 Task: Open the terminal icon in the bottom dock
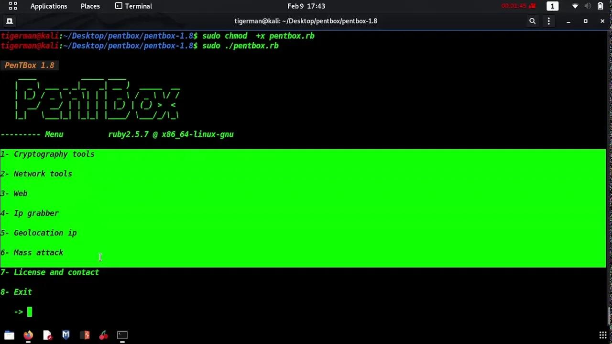click(x=122, y=335)
